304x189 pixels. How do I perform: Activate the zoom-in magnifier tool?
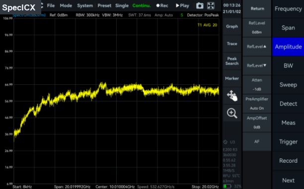click(232, 113)
